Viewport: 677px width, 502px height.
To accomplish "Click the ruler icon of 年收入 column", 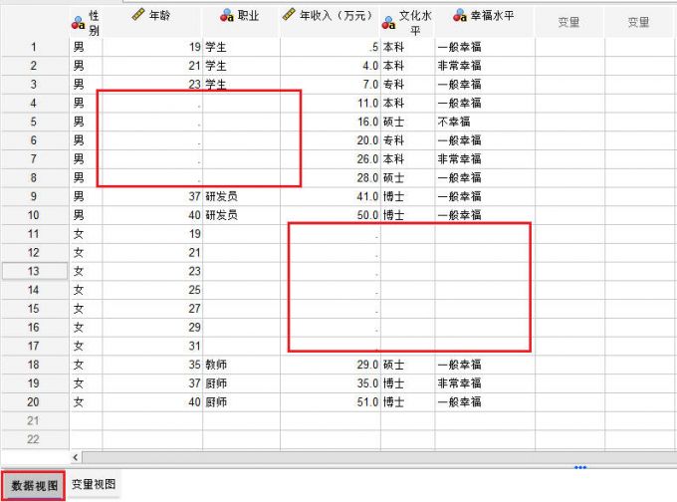I will tap(289, 15).
